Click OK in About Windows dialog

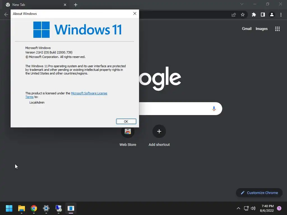pos(126,121)
